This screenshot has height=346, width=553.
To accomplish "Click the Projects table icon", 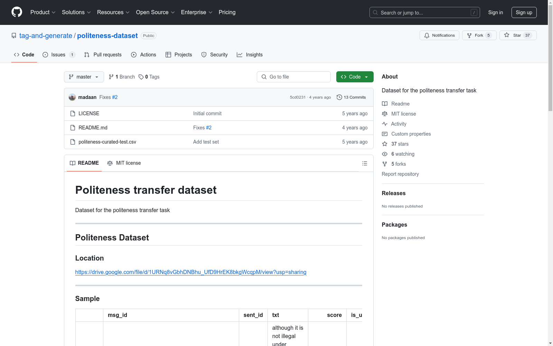I will tap(168, 55).
